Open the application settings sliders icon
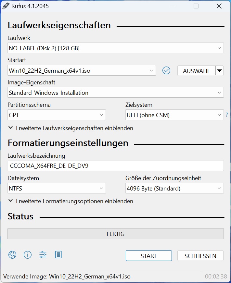 (x=43, y=255)
